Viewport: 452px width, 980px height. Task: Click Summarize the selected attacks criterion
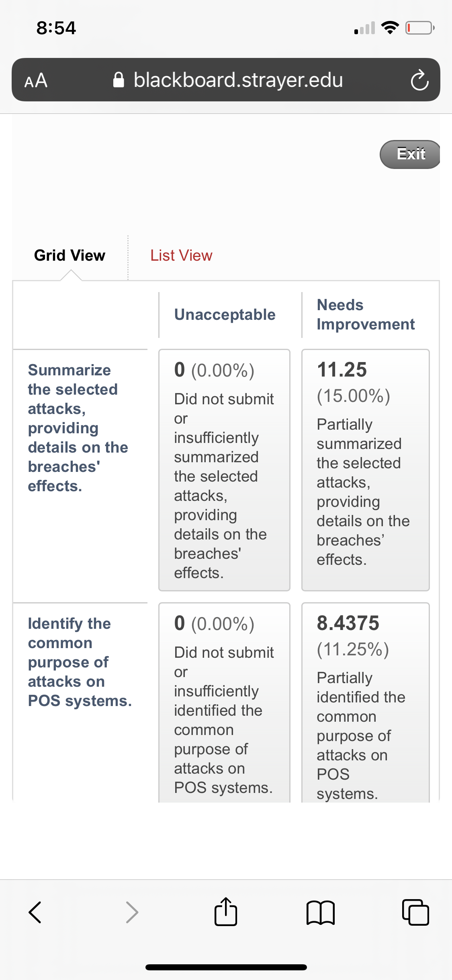78,428
